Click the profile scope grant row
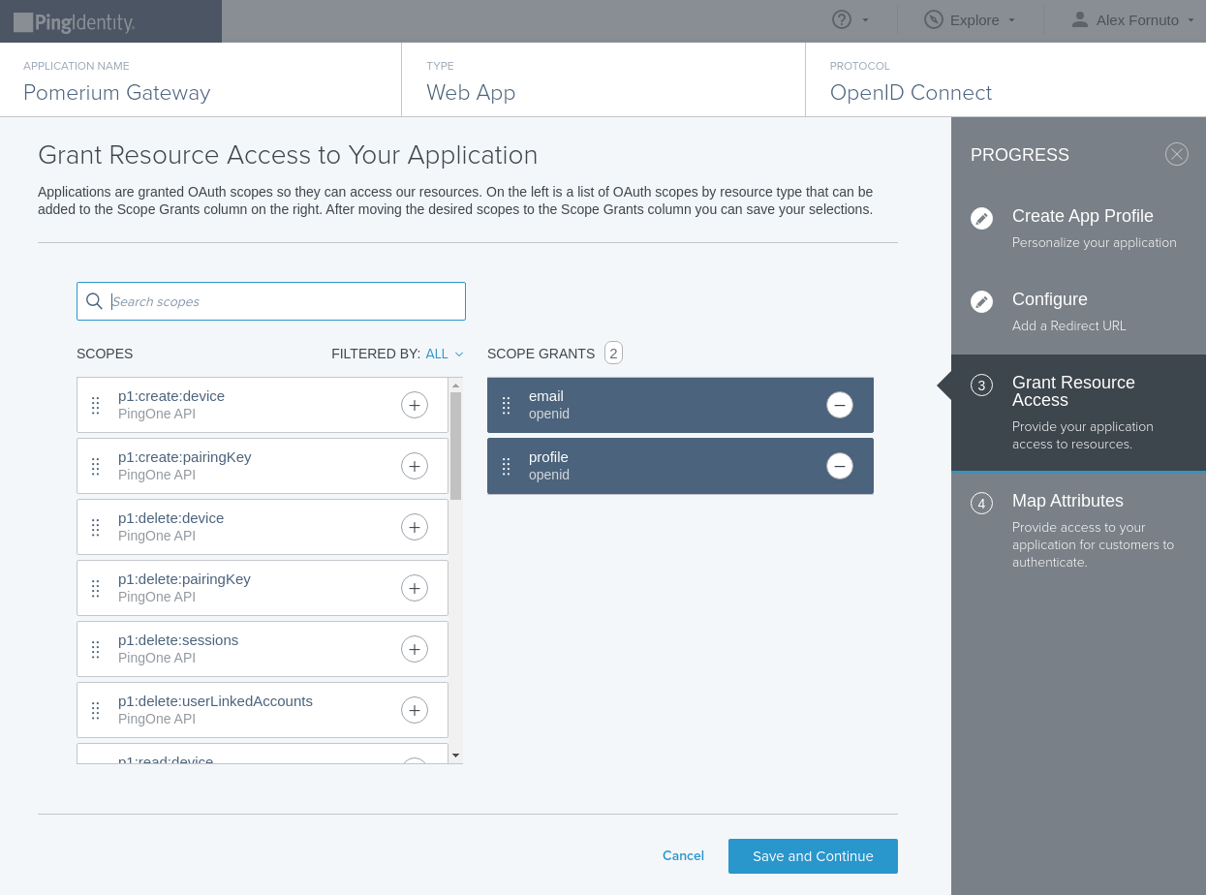1206x895 pixels. tap(680, 466)
